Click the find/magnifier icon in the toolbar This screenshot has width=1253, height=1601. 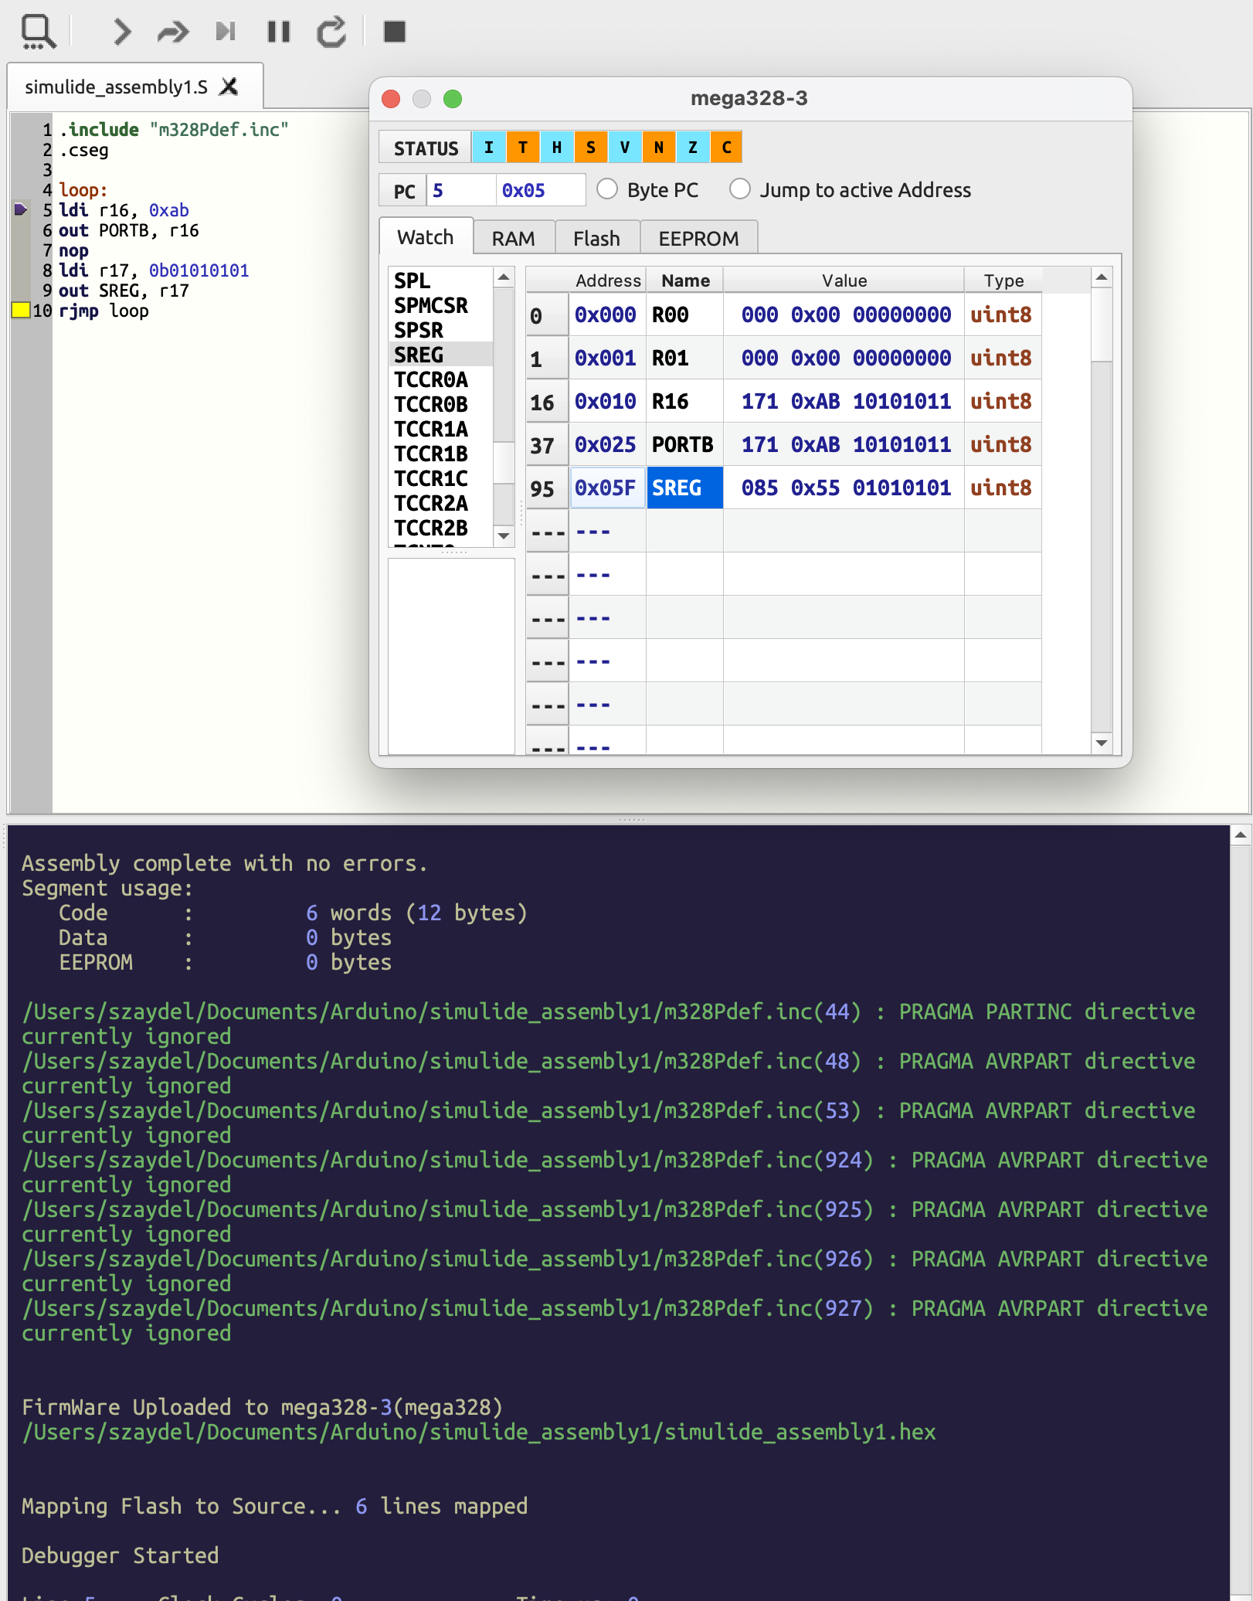pos(38,32)
